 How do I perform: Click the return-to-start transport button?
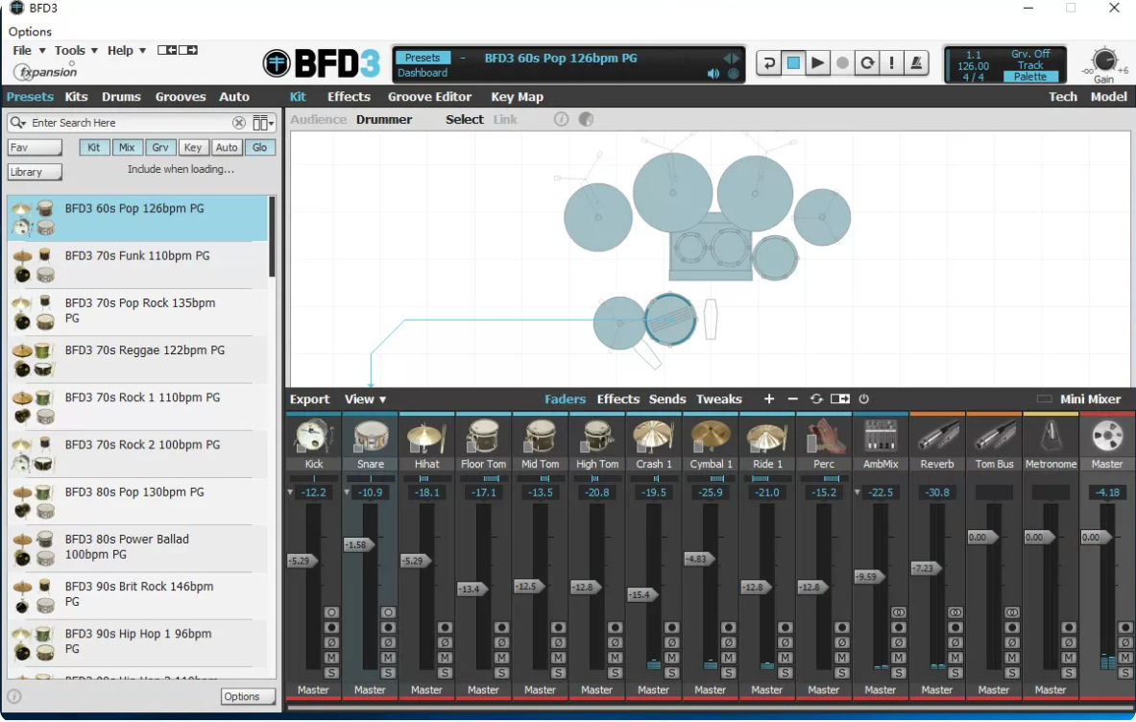click(x=768, y=63)
